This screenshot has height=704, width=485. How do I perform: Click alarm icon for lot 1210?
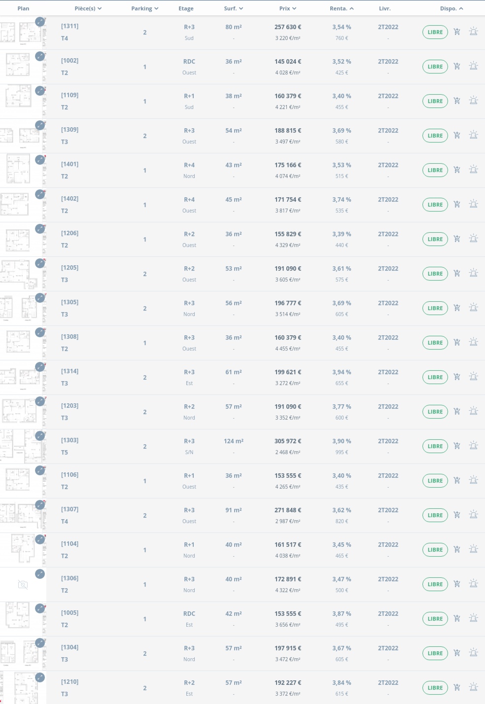[x=473, y=688]
